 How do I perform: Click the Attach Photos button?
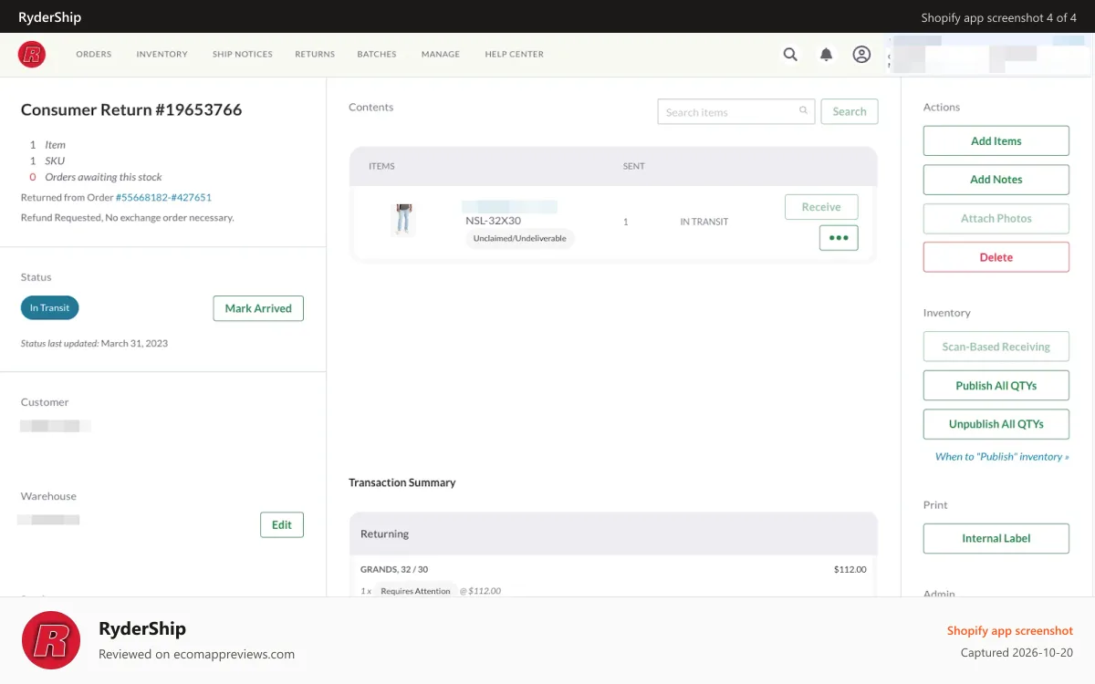tap(996, 219)
